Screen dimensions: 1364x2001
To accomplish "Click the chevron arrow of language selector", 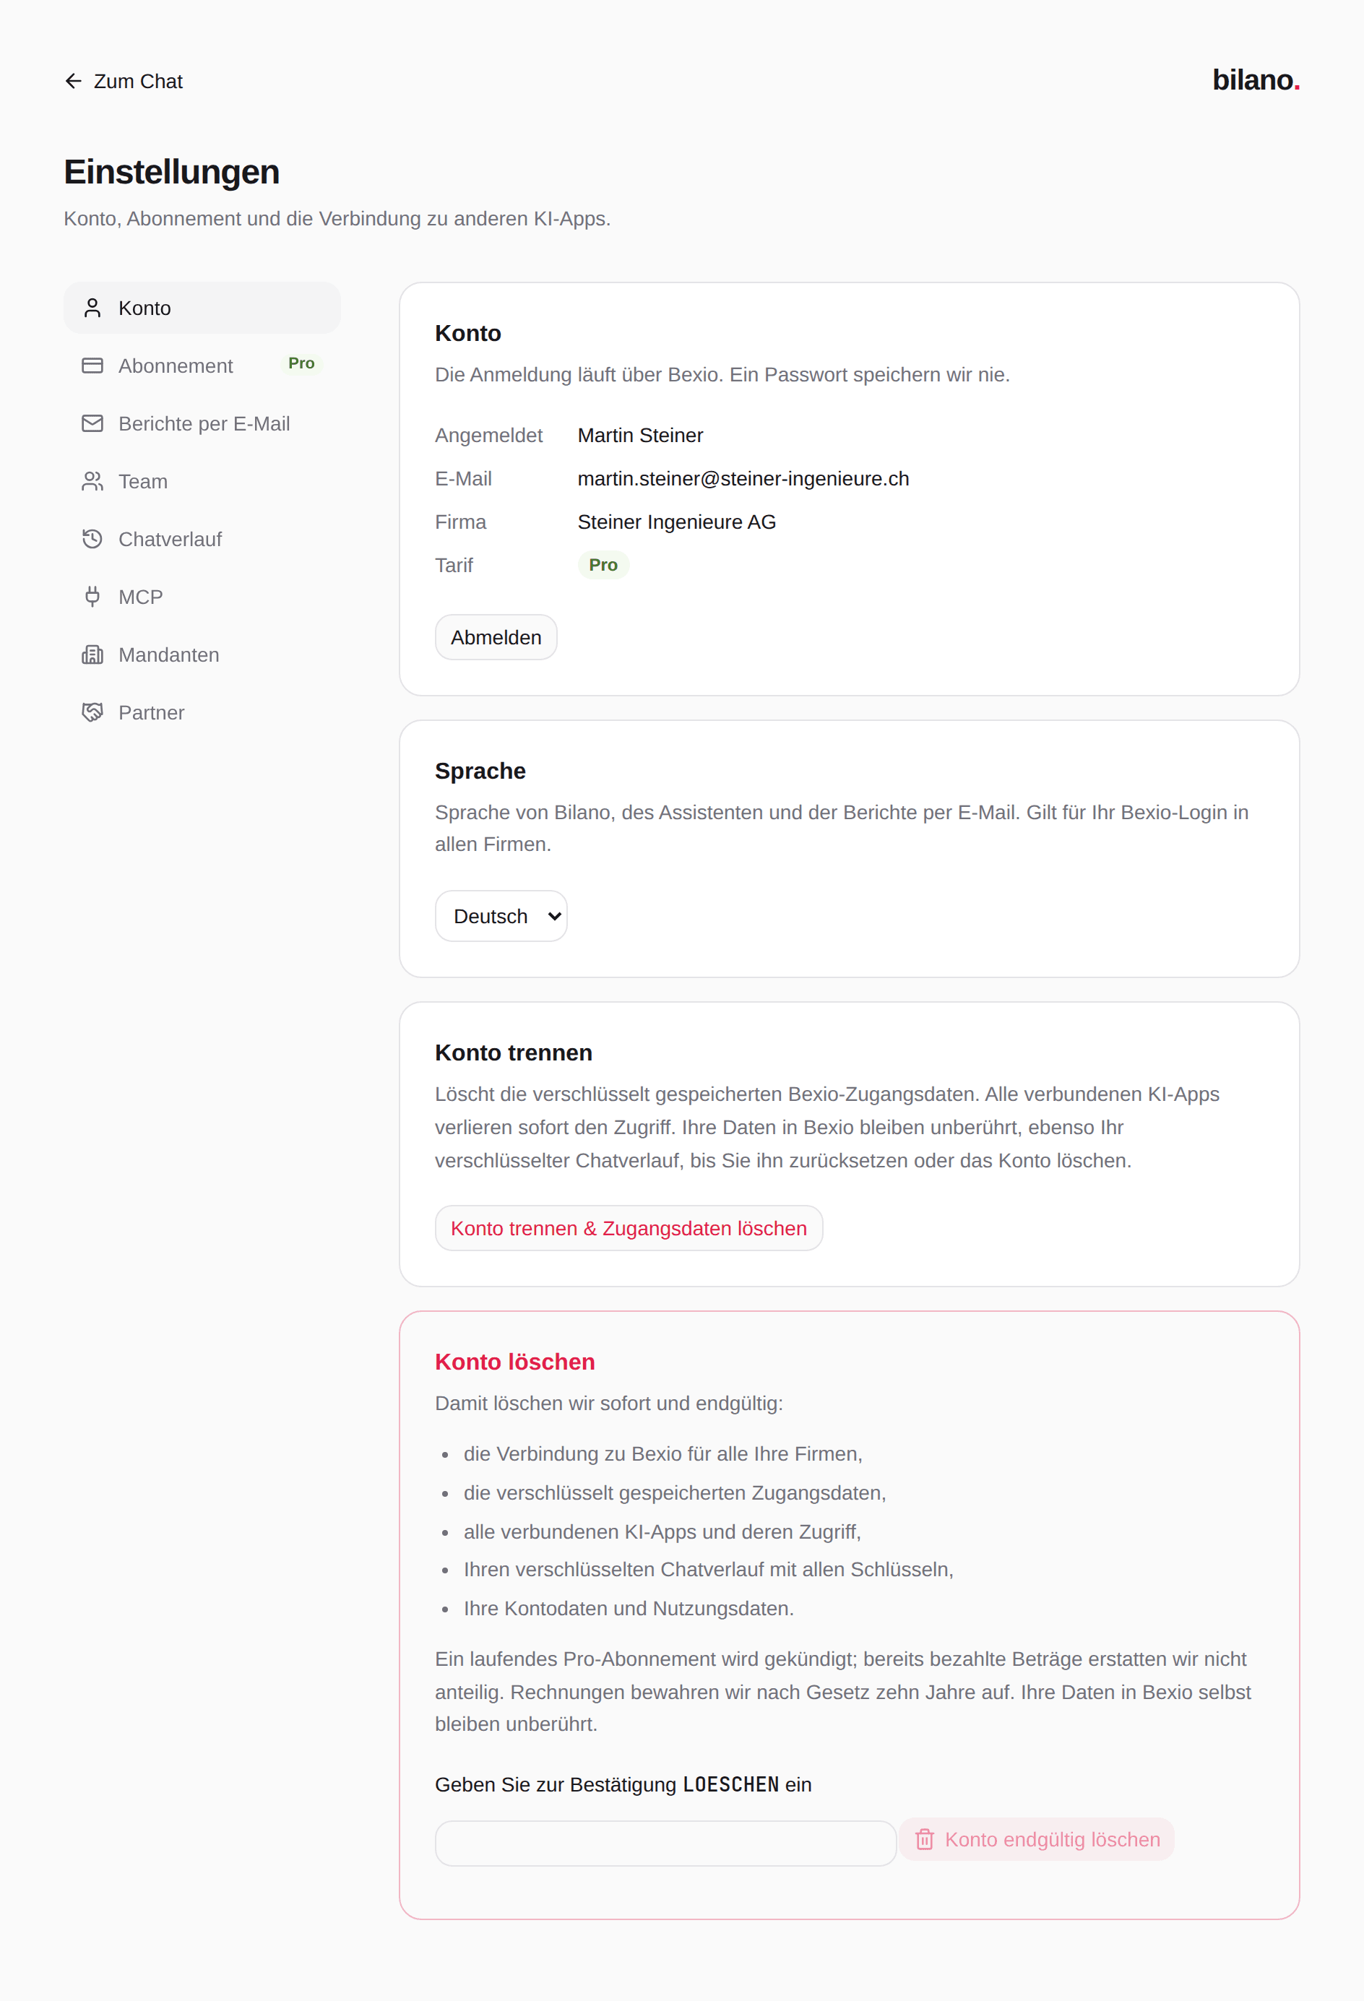I will [x=555, y=916].
